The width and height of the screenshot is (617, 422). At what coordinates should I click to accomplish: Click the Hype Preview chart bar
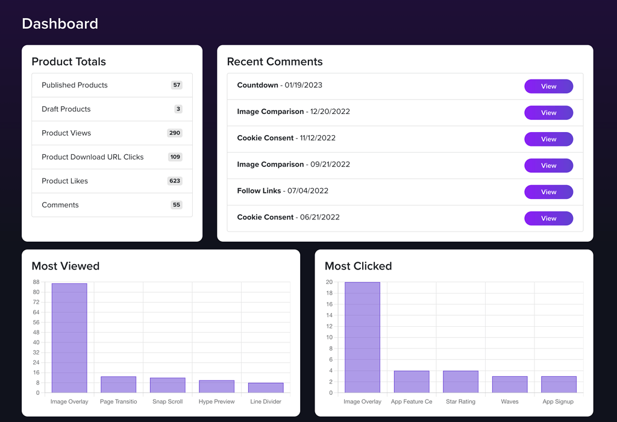(x=217, y=386)
